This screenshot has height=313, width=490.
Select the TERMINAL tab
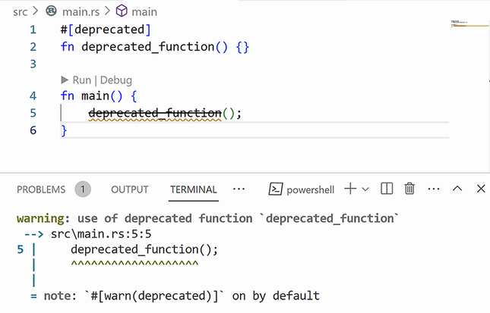pyautogui.click(x=194, y=189)
